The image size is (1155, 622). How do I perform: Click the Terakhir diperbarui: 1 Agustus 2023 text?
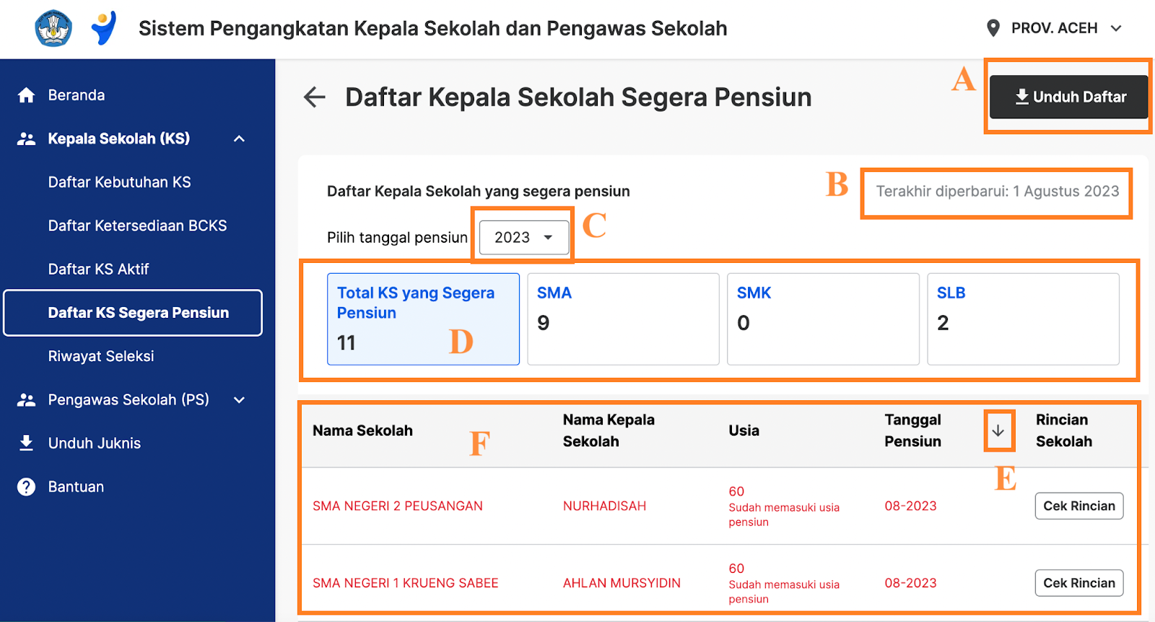coord(998,191)
